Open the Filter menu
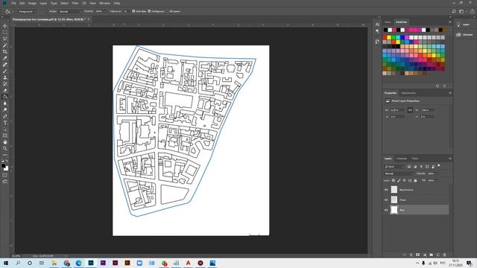The height and width of the screenshot is (268, 477). [75, 3]
